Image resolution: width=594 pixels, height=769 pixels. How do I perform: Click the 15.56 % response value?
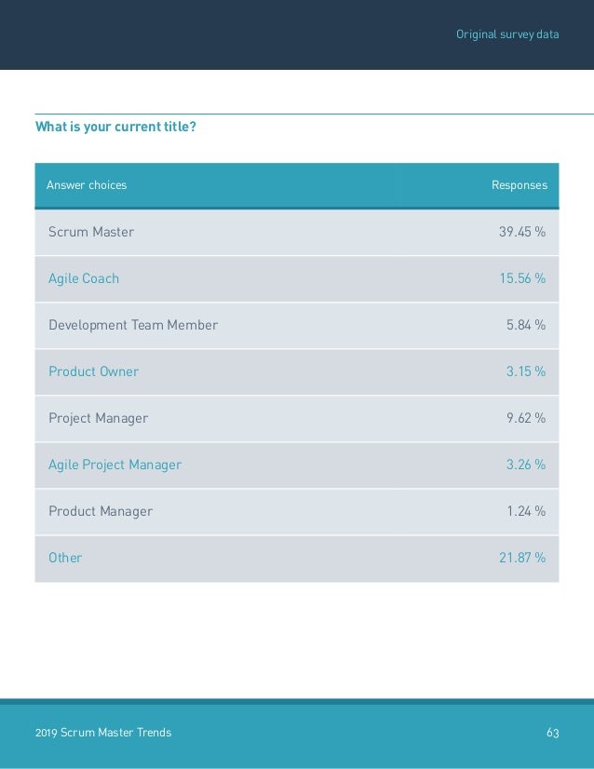tap(522, 278)
